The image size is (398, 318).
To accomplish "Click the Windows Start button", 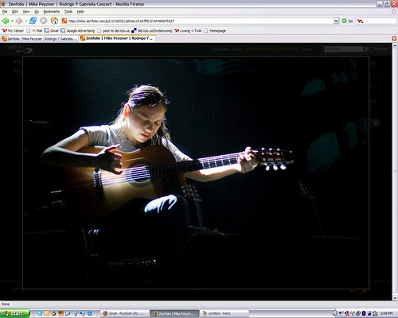I will (14, 313).
